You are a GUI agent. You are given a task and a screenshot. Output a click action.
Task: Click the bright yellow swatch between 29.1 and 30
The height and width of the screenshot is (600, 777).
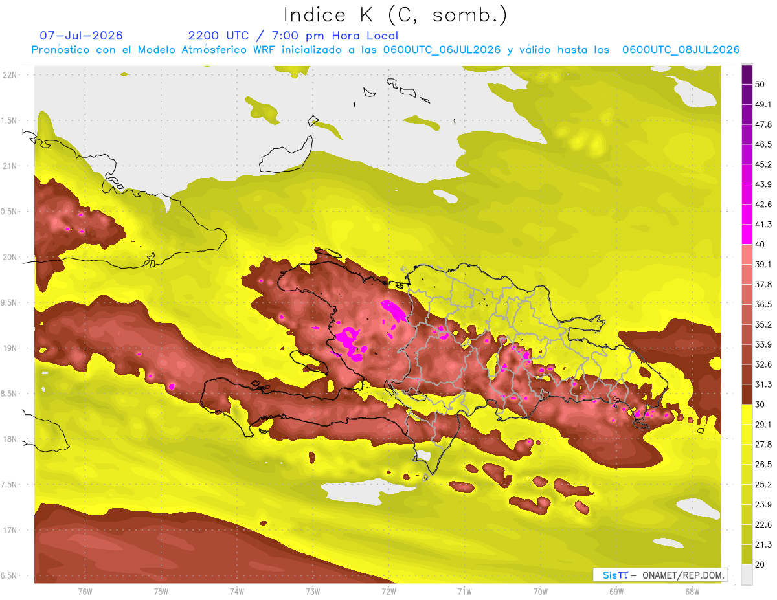[x=747, y=414]
